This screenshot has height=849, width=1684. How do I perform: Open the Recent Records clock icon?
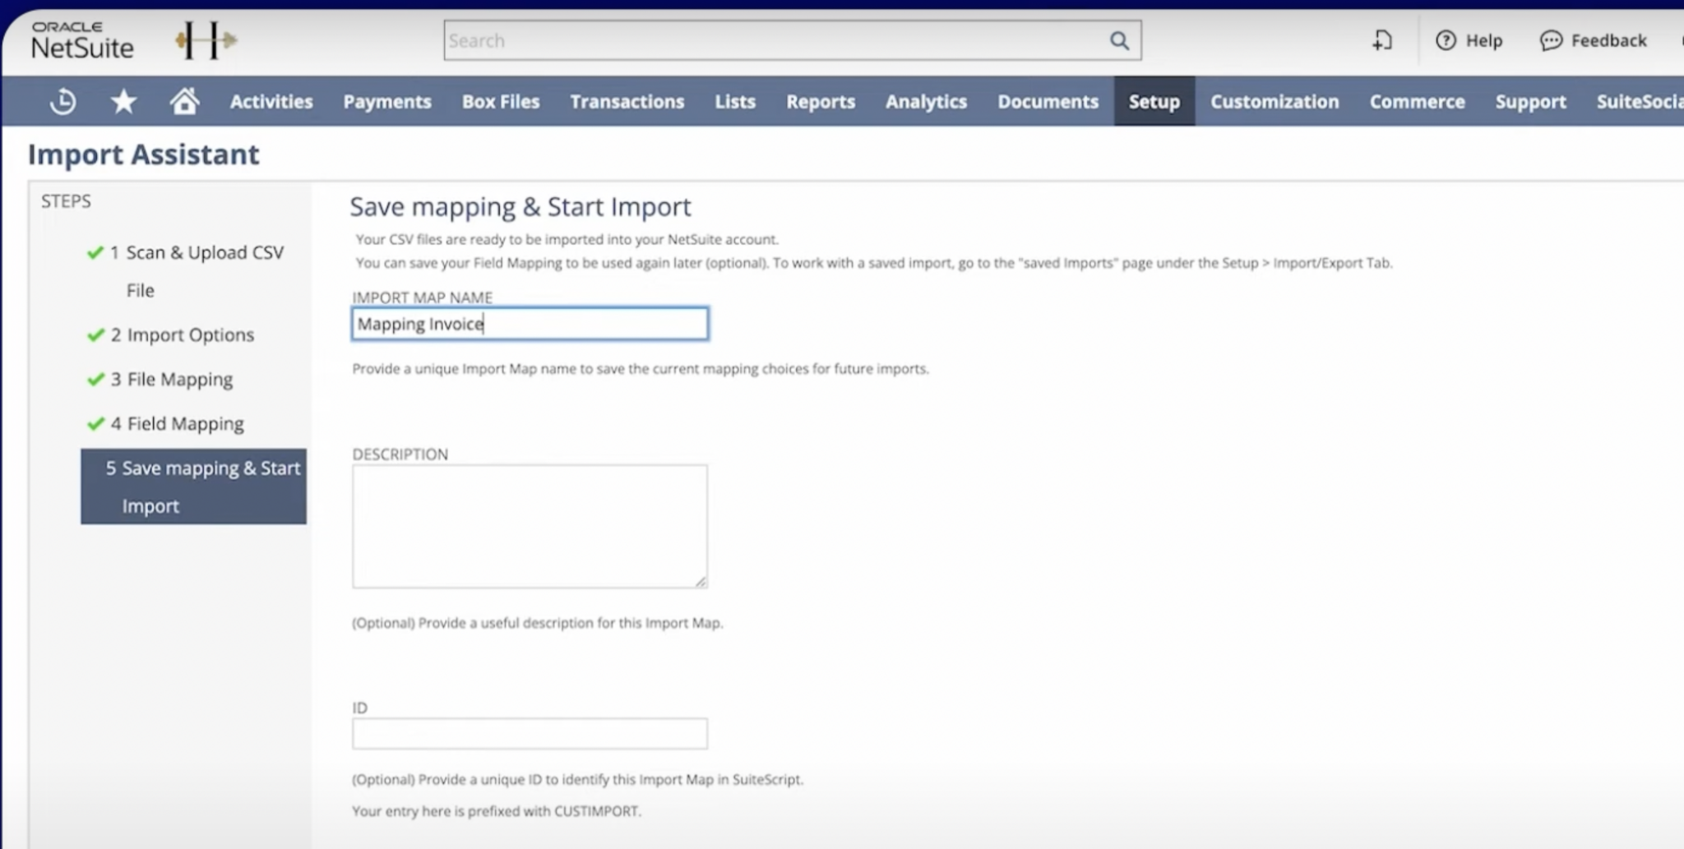click(62, 101)
